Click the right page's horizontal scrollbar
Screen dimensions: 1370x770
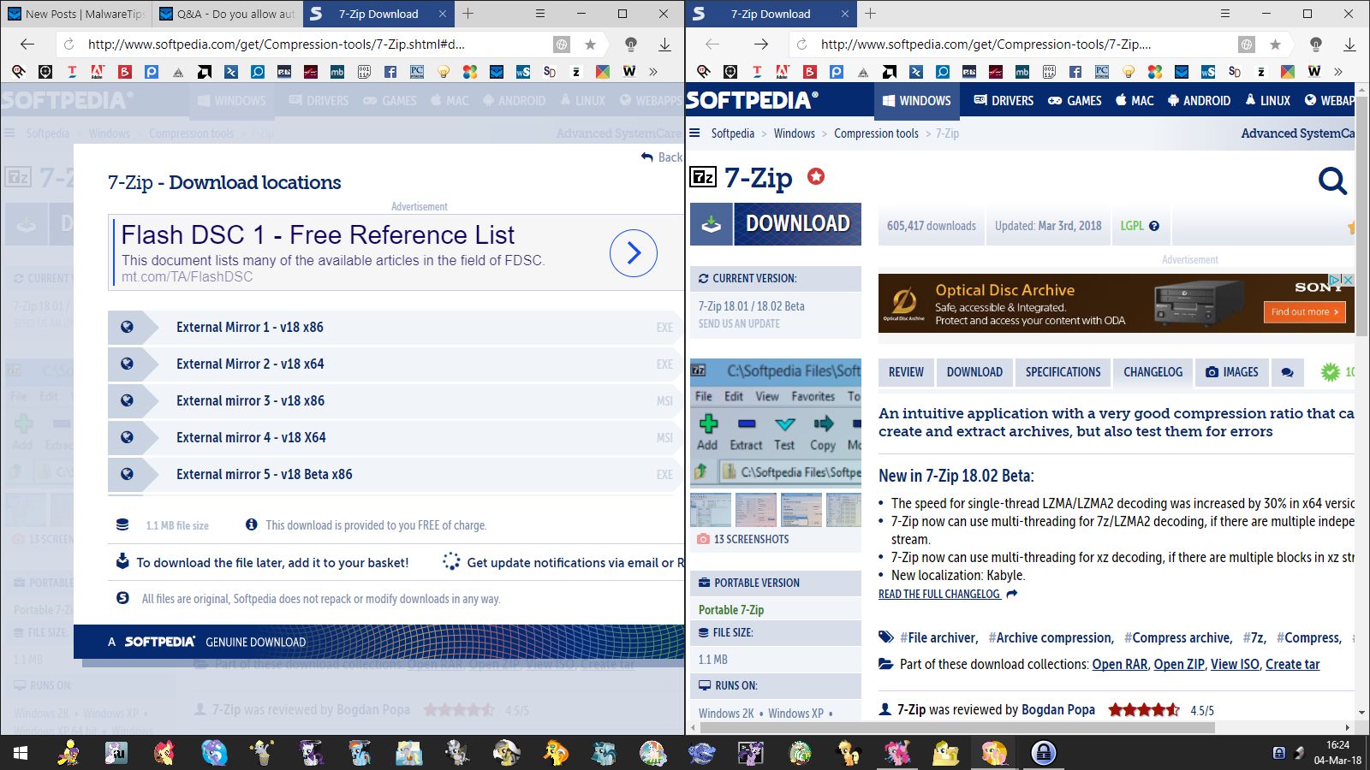pos(957,728)
